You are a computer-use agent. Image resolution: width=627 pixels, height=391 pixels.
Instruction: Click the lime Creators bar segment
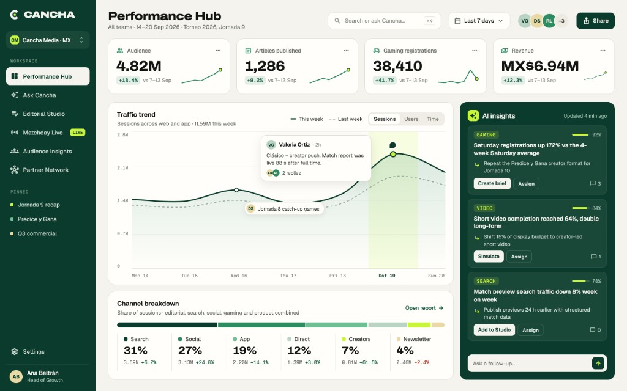(419, 325)
